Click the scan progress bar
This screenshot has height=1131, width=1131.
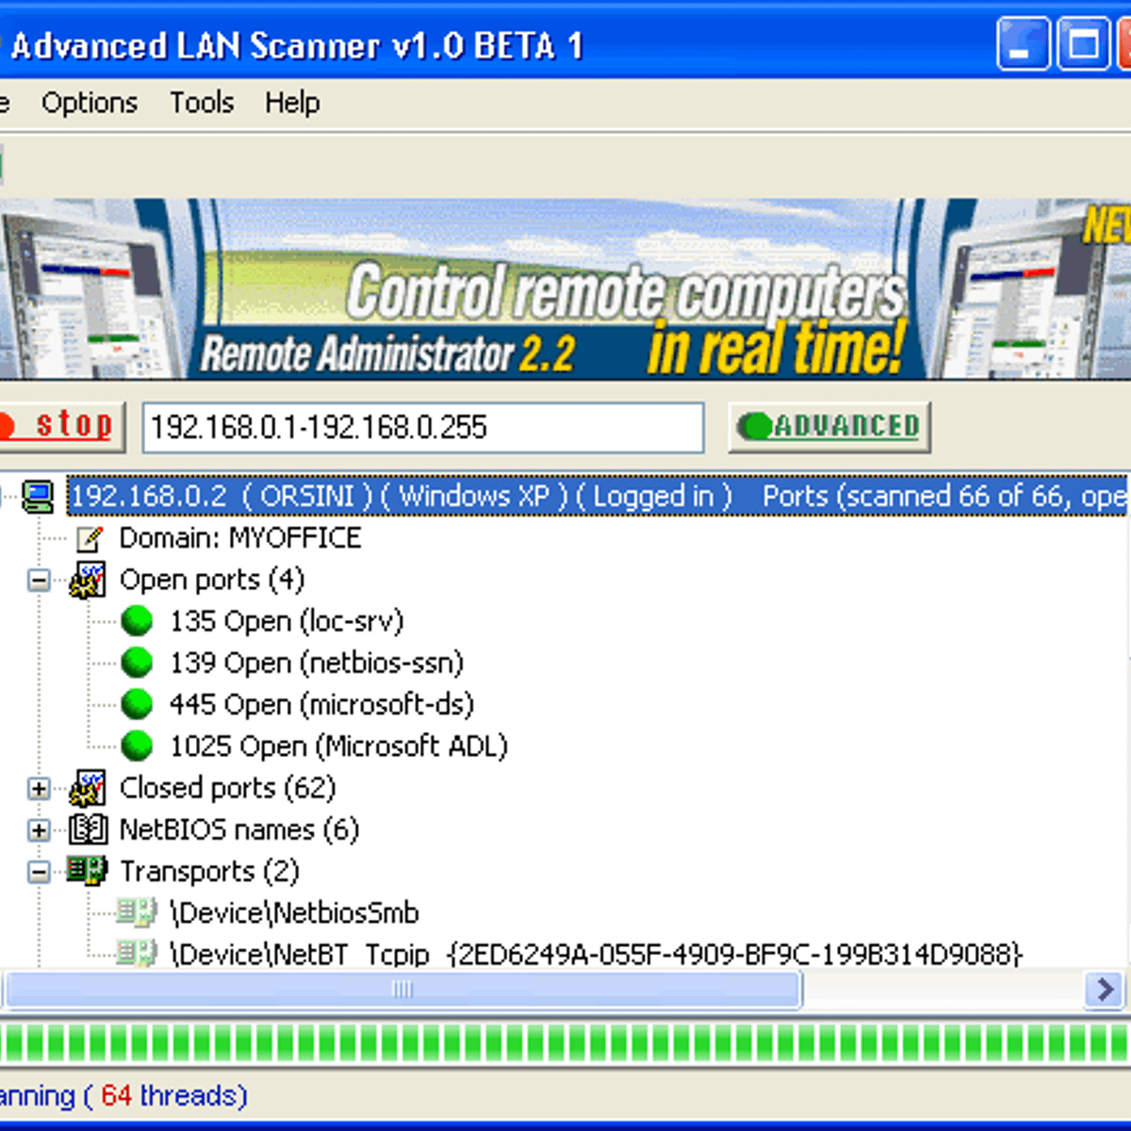pyautogui.click(x=565, y=1044)
